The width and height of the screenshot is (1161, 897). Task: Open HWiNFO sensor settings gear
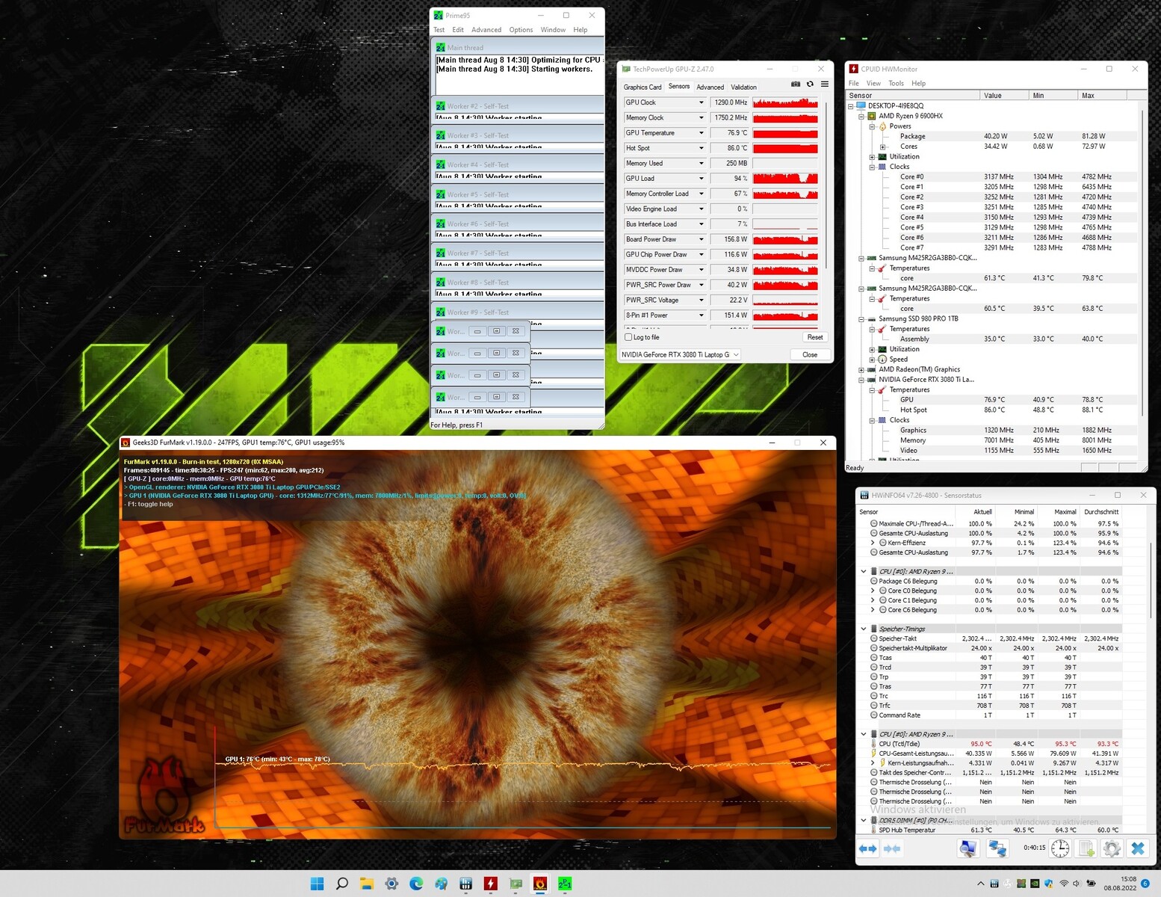coord(1112,848)
